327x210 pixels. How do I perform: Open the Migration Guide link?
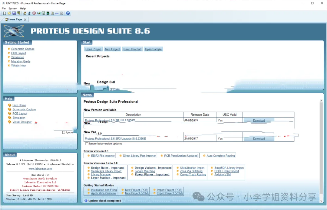21,61
